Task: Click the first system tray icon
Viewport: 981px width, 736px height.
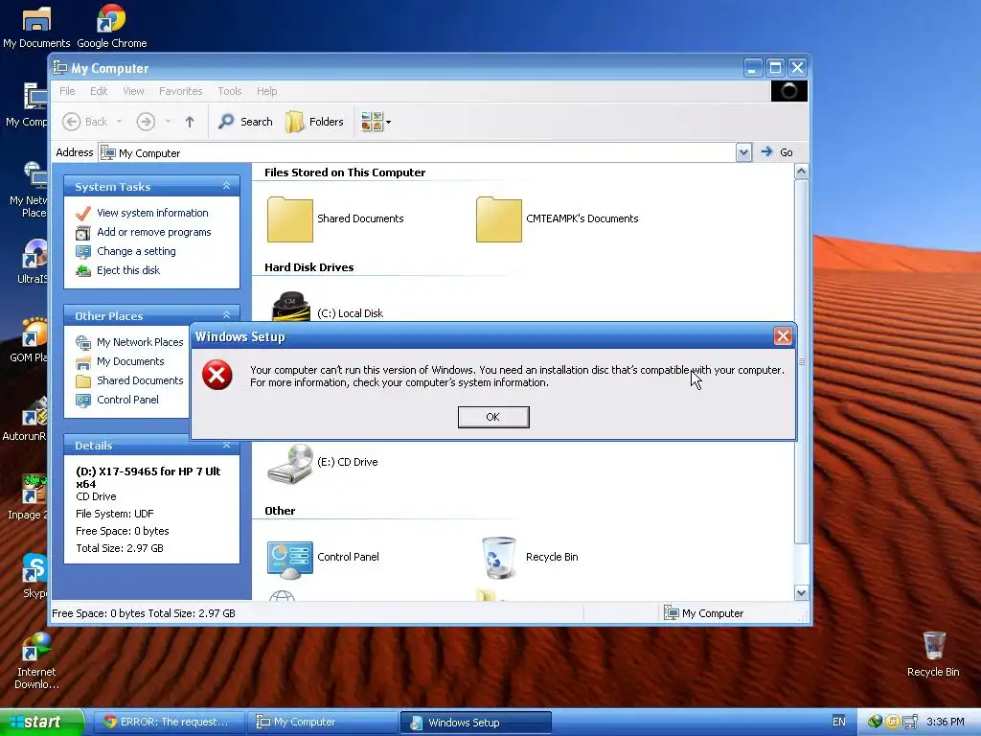Action: point(875,722)
